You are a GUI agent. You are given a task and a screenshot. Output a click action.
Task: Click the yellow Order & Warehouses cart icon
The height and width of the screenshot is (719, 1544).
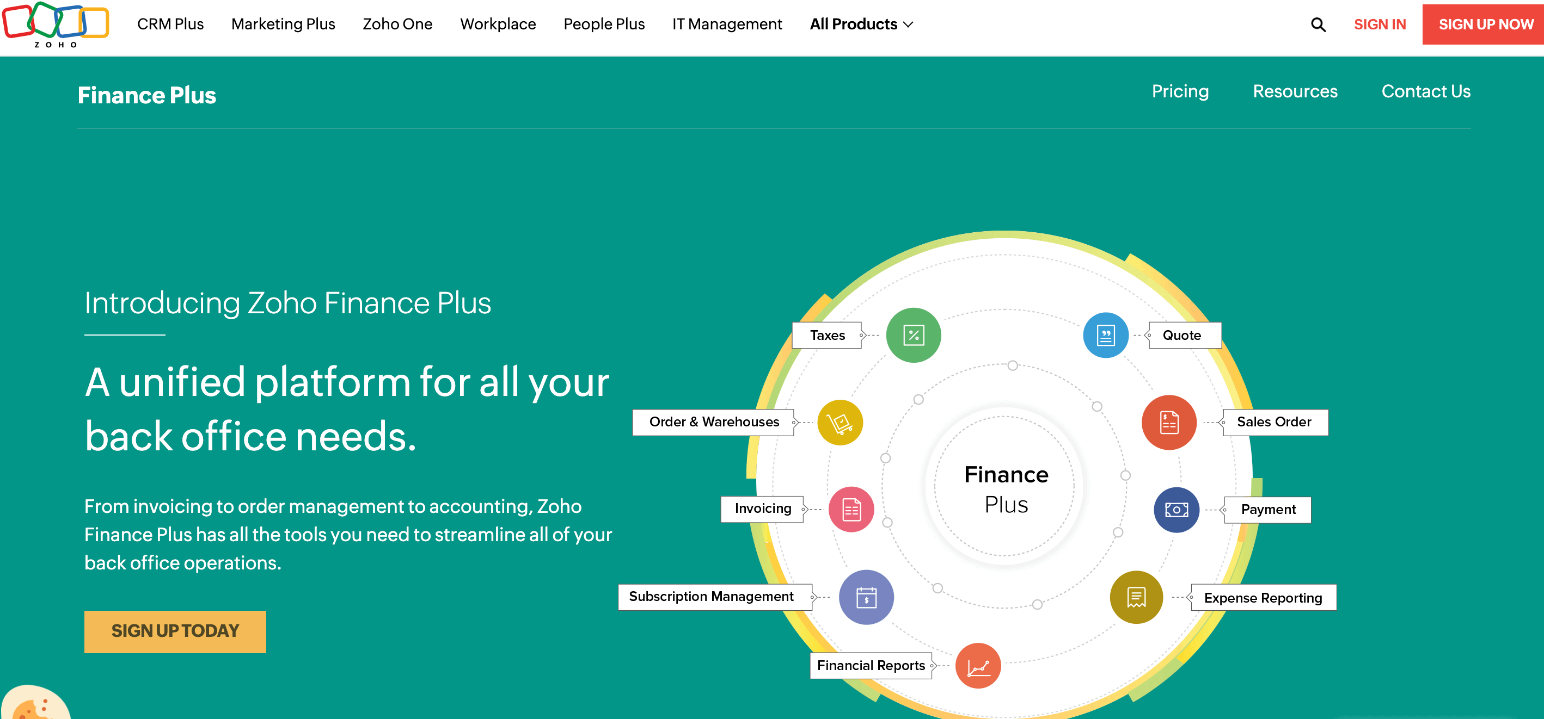point(840,422)
